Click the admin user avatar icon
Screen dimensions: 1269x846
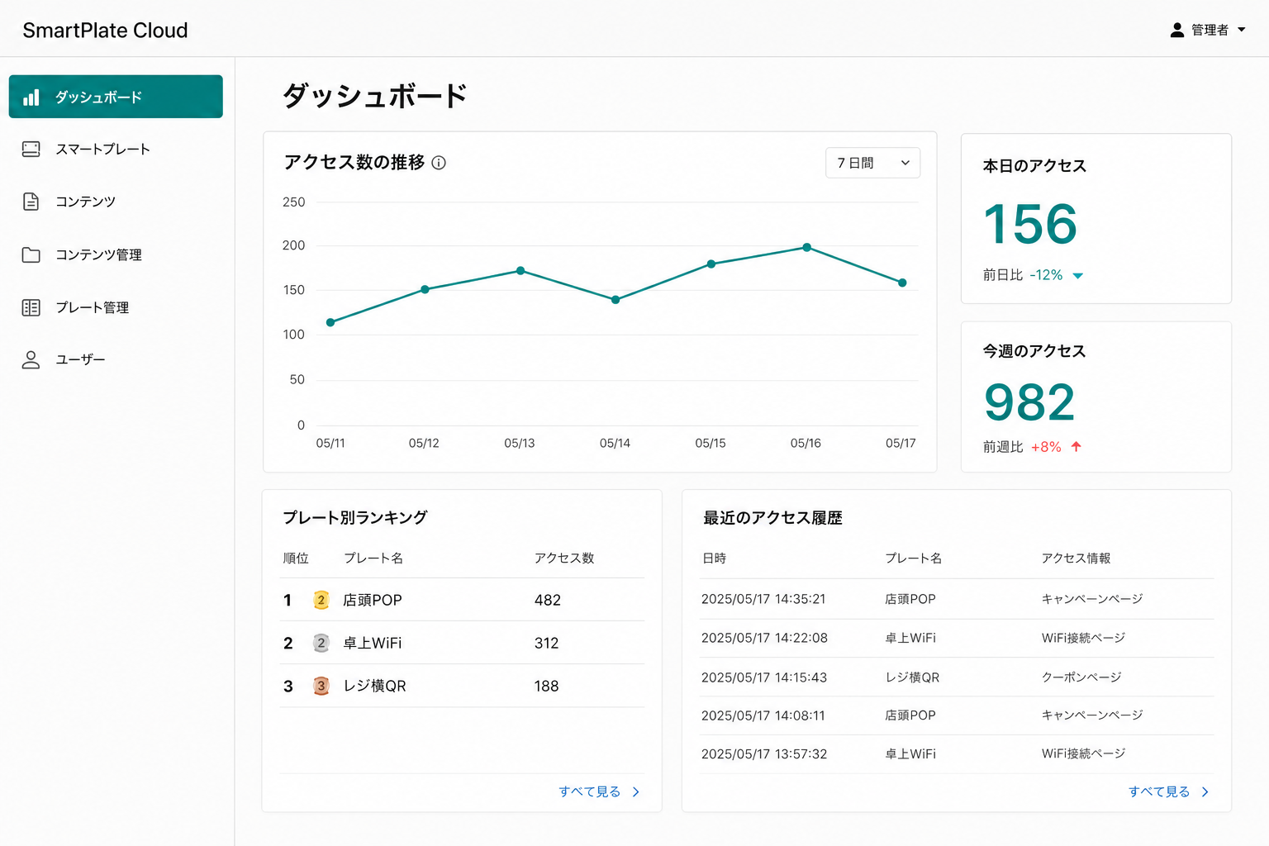[x=1177, y=30]
